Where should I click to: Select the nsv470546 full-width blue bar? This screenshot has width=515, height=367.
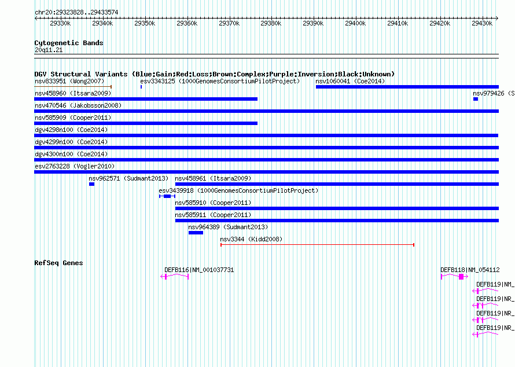tap(266, 111)
